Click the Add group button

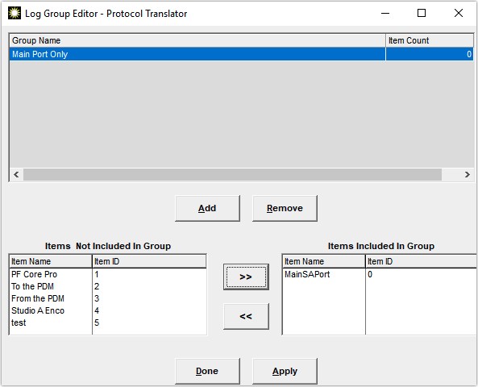click(207, 208)
